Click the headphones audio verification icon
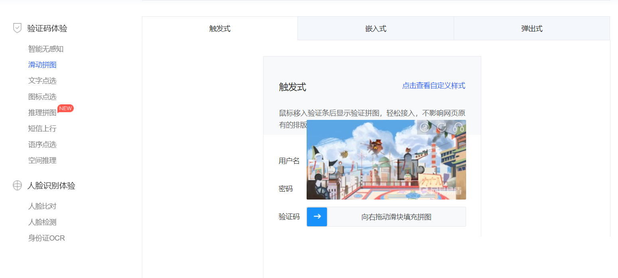The height and width of the screenshot is (278, 618). click(458, 127)
